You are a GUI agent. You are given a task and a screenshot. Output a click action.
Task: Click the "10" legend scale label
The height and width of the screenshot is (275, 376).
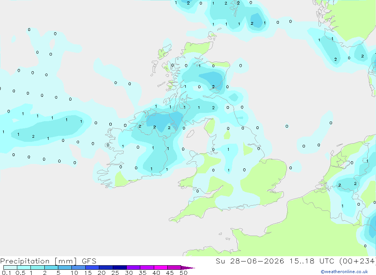[x=74, y=273]
